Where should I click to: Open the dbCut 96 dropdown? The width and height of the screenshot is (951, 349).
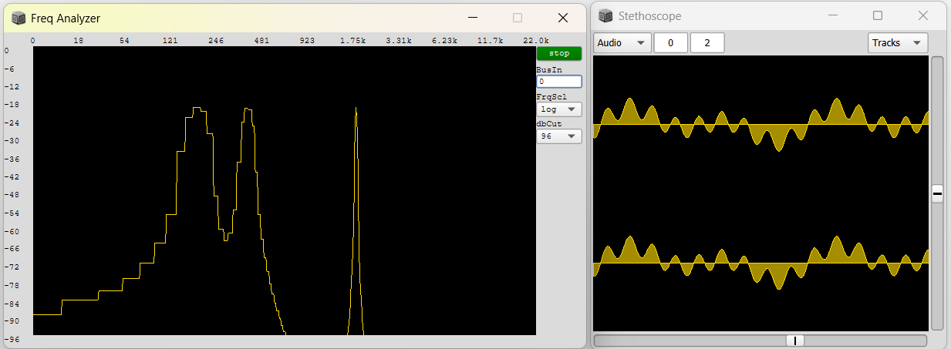coord(559,136)
